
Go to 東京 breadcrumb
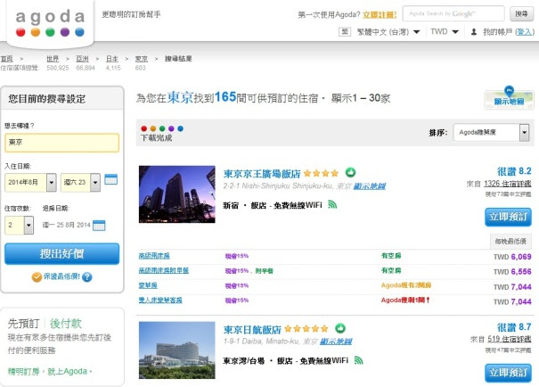pos(142,59)
